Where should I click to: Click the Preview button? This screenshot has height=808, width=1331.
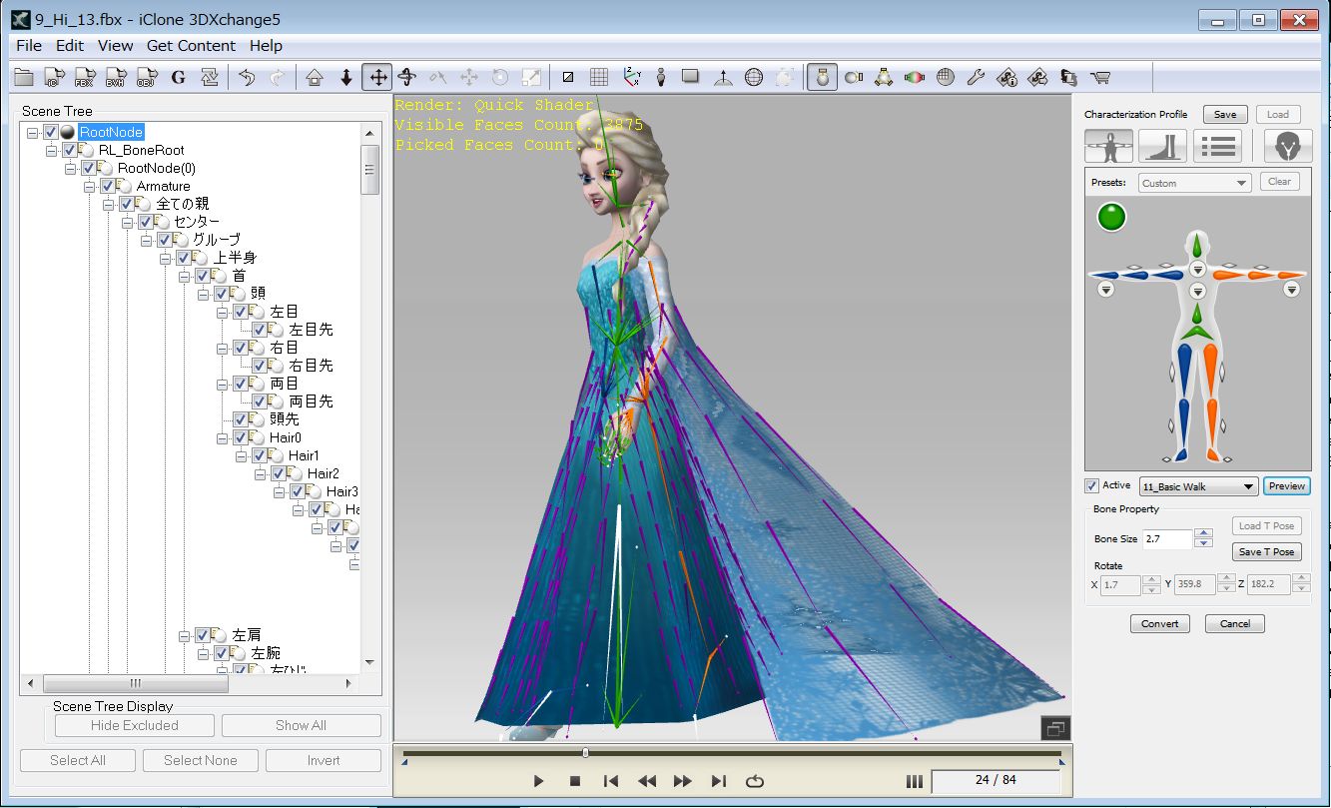[x=1287, y=486]
